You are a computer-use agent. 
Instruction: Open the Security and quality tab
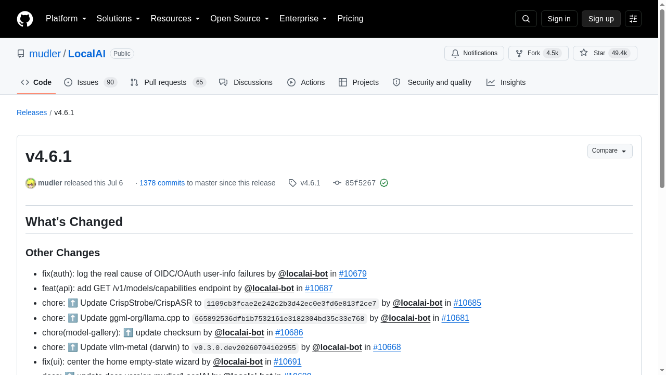point(432,82)
